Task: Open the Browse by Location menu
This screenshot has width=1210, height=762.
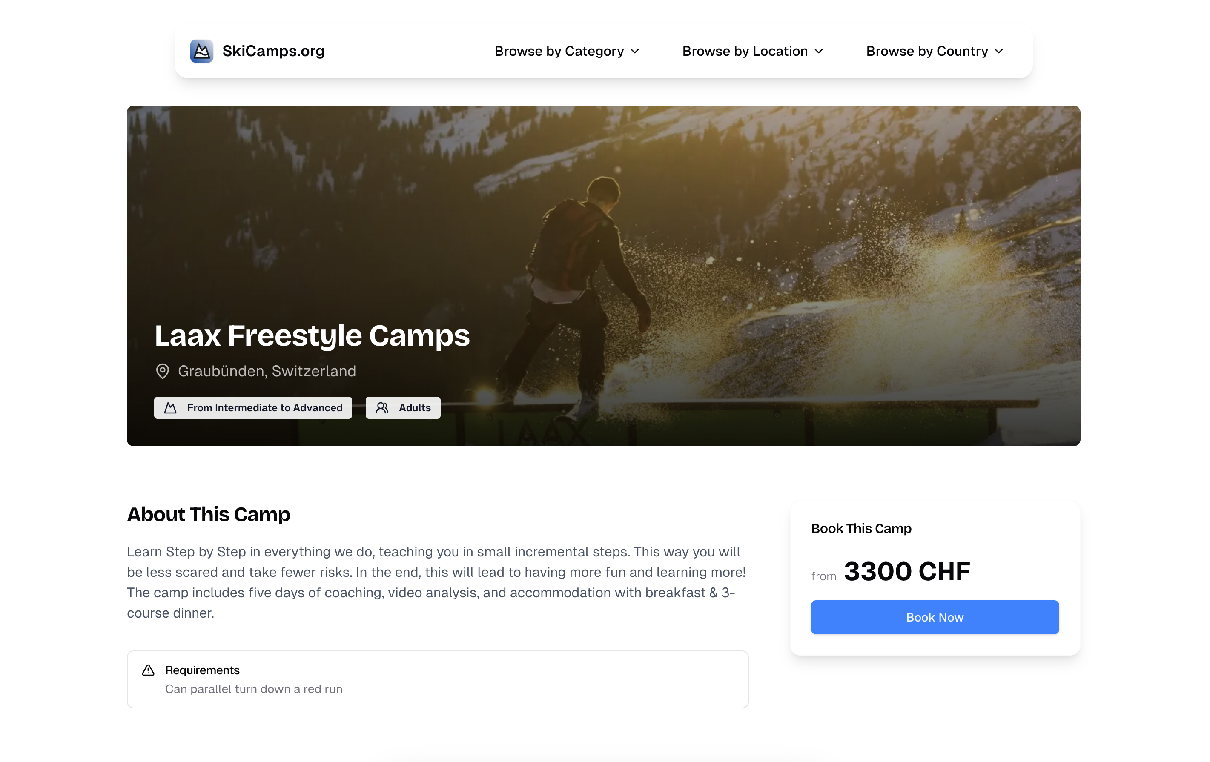Action: (x=753, y=51)
